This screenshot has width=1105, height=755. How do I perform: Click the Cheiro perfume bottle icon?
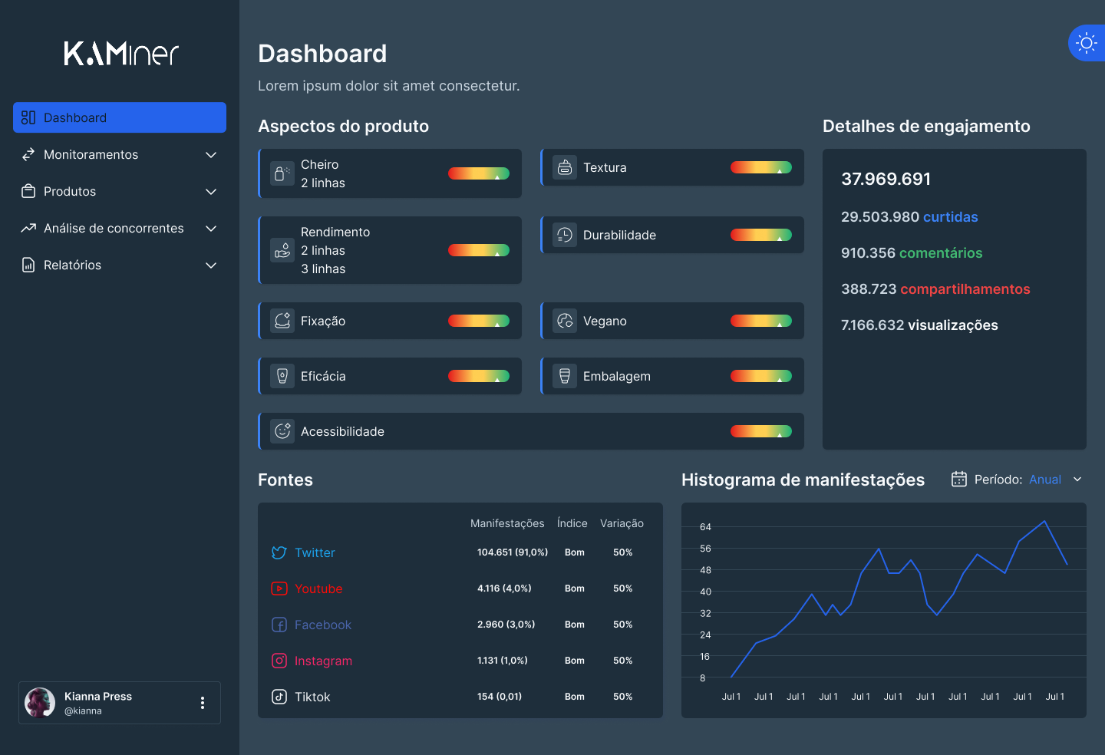pos(282,173)
